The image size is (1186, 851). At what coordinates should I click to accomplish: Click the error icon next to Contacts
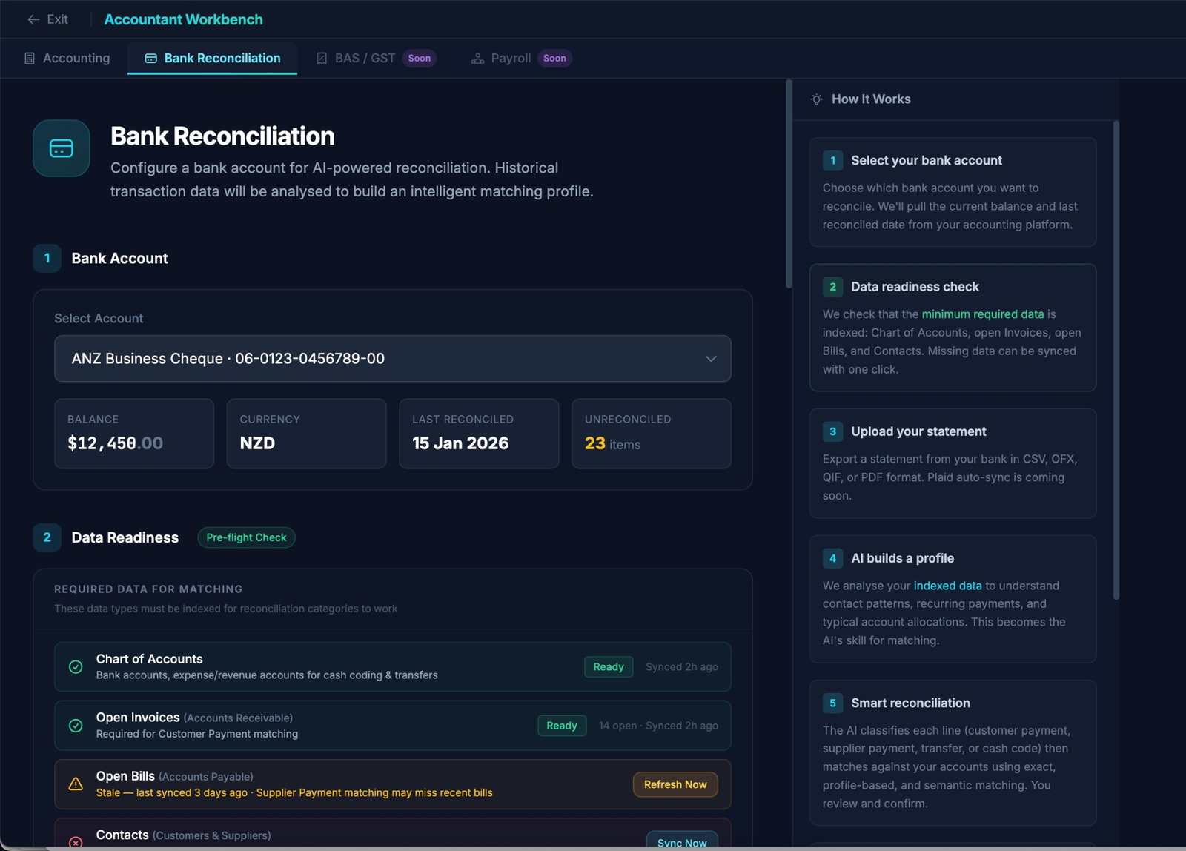76,842
